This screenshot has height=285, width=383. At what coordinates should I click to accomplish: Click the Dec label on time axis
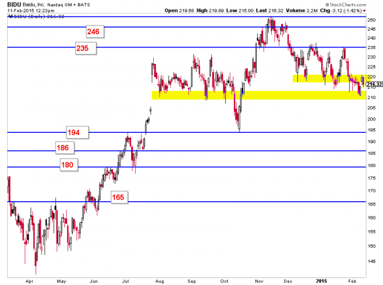point(288,281)
